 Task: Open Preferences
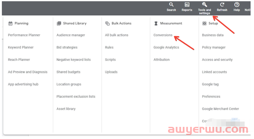[211, 96]
